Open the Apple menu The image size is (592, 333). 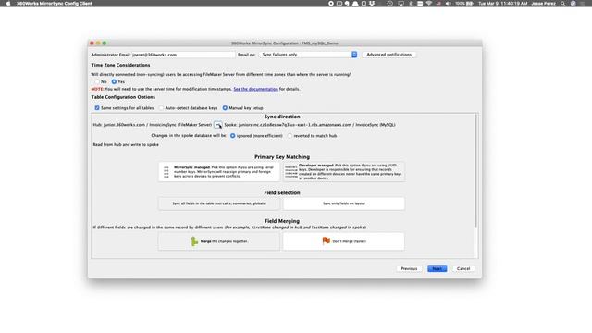pyautogui.click(x=8, y=4)
